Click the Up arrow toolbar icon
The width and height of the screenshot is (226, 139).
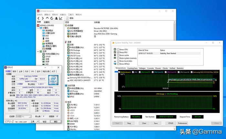point(47,18)
